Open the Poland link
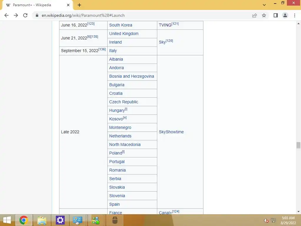Screen dimensions: 301x226 coord(116,153)
